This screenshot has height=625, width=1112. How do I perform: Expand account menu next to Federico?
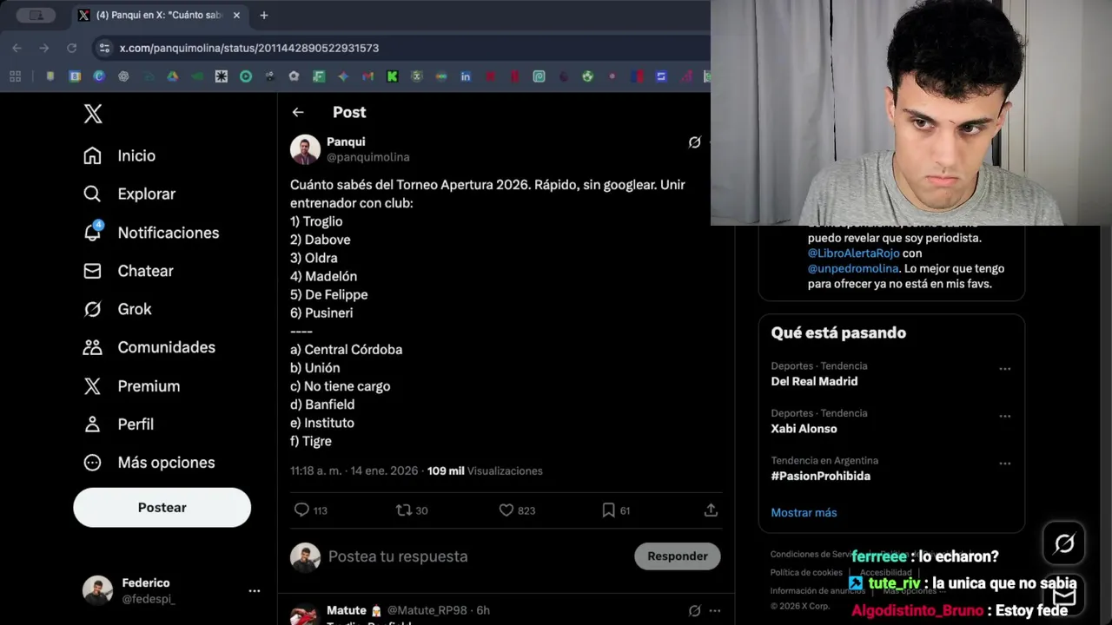coord(255,591)
